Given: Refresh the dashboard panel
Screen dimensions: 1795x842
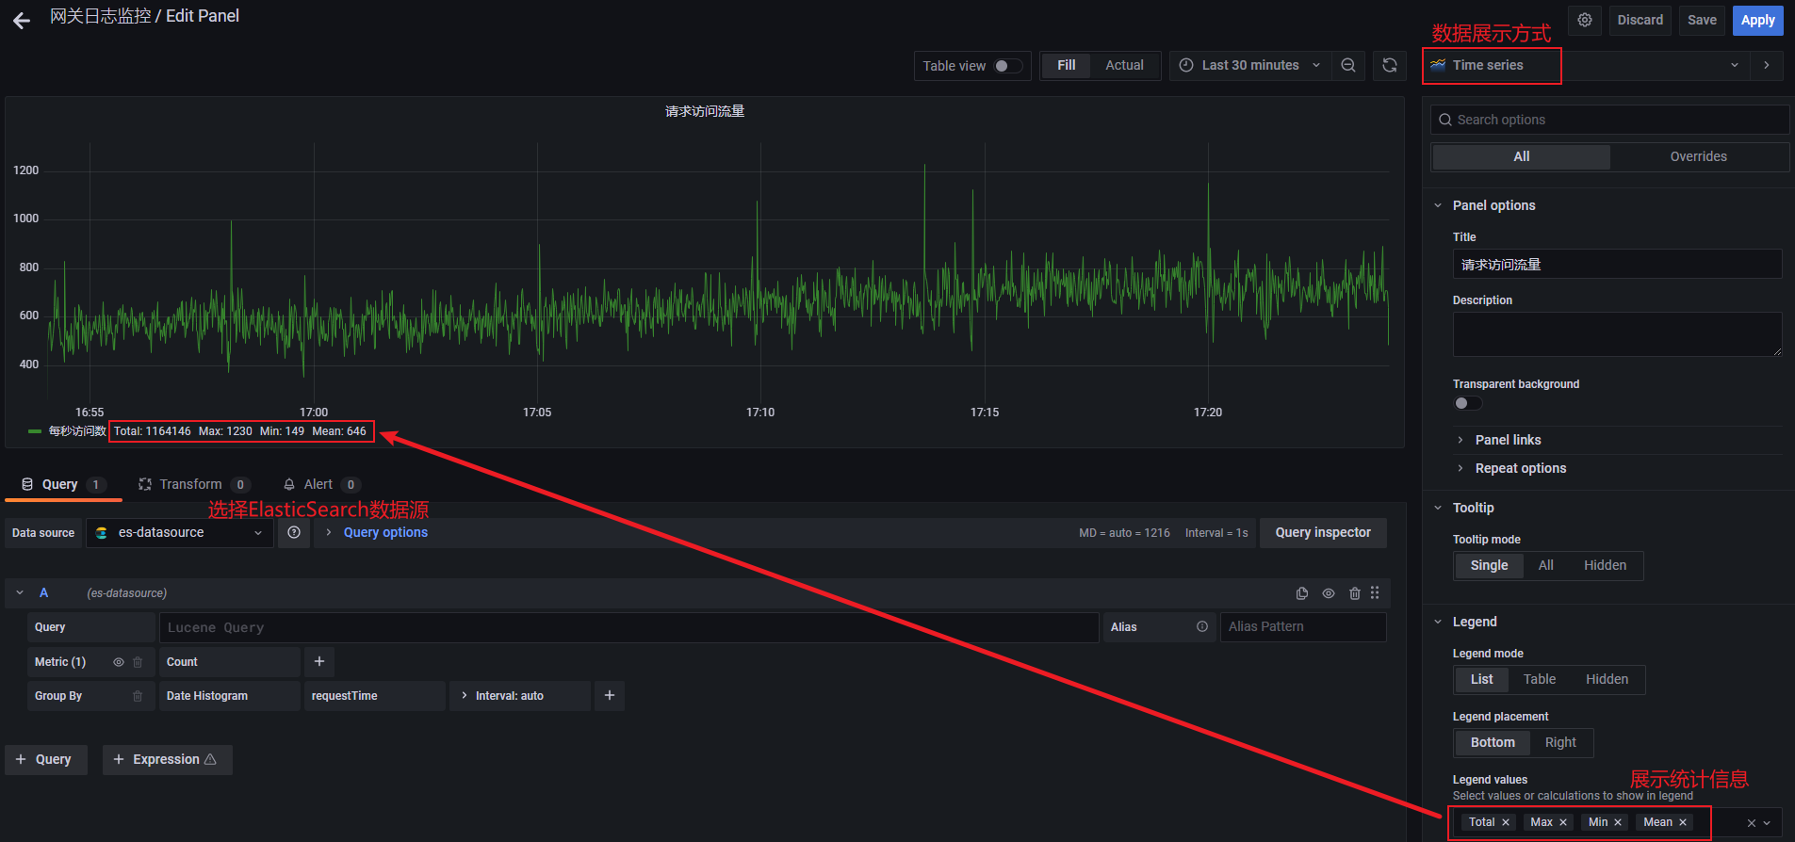Looking at the screenshot, I should point(1389,65).
